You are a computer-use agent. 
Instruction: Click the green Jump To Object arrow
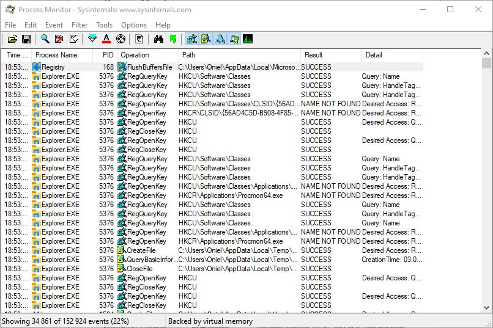[x=173, y=39]
